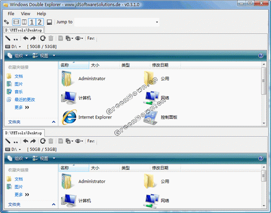Click the root backslash icon in top pane
Viewport: 271px width, 213px height.
[x=8, y=38]
